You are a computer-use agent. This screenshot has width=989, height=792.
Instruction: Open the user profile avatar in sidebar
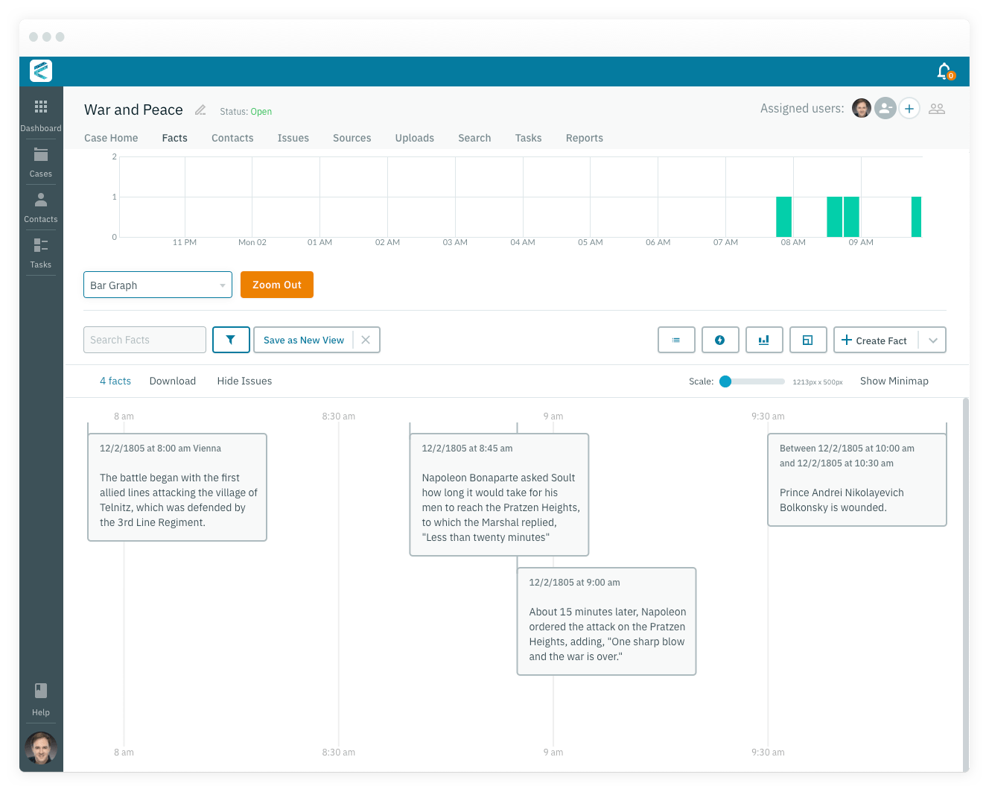(x=41, y=748)
